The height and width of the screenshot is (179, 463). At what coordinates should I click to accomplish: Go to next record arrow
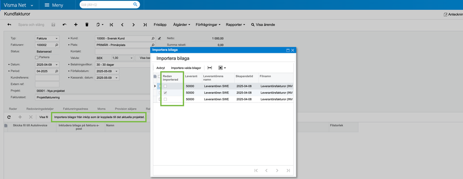[x=134, y=25]
